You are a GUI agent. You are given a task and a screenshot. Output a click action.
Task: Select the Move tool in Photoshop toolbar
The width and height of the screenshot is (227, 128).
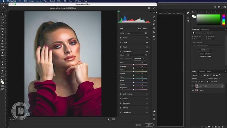pos(2,14)
